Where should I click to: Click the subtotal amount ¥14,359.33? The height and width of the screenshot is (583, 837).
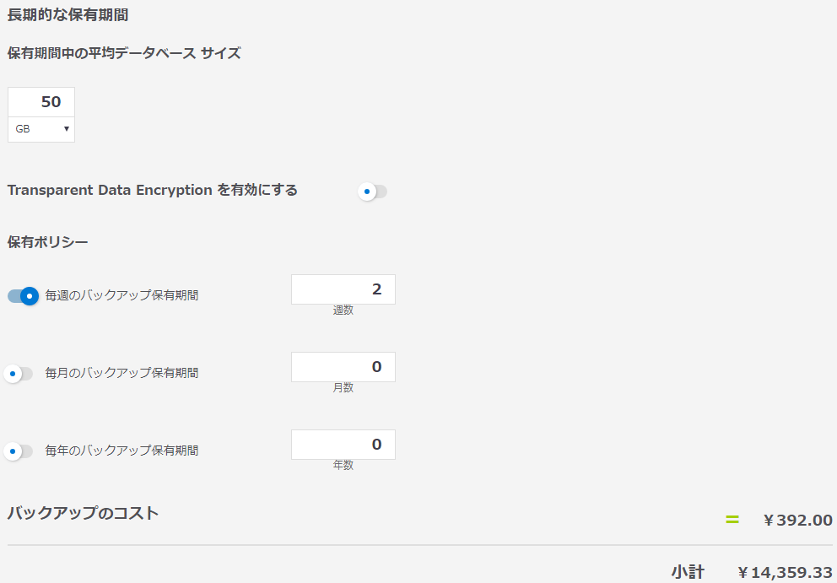tap(785, 573)
